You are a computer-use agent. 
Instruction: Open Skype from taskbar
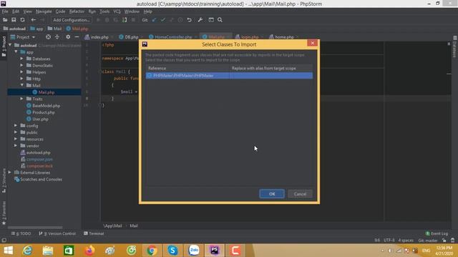(x=172, y=251)
